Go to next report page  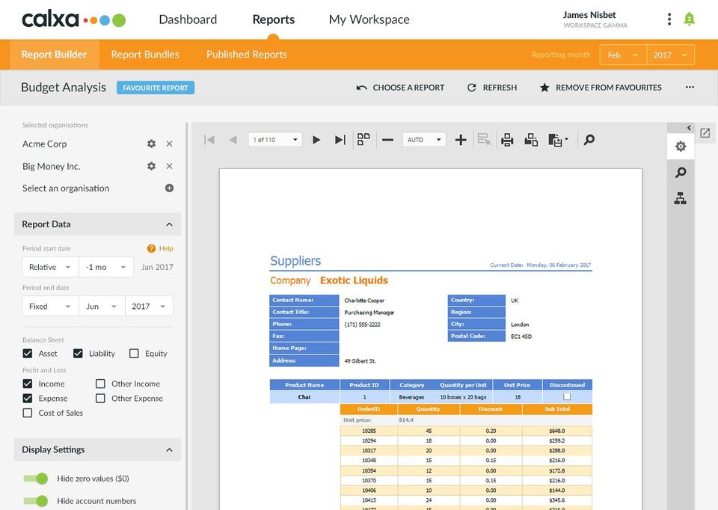coord(316,140)
